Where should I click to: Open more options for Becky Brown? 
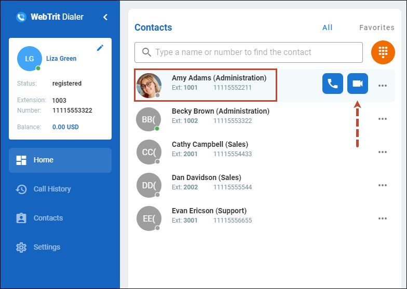coord(383,119)
